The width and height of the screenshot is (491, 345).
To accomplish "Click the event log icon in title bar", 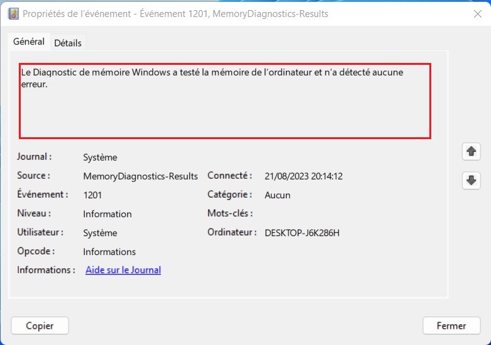I will (x=13, y=14).
